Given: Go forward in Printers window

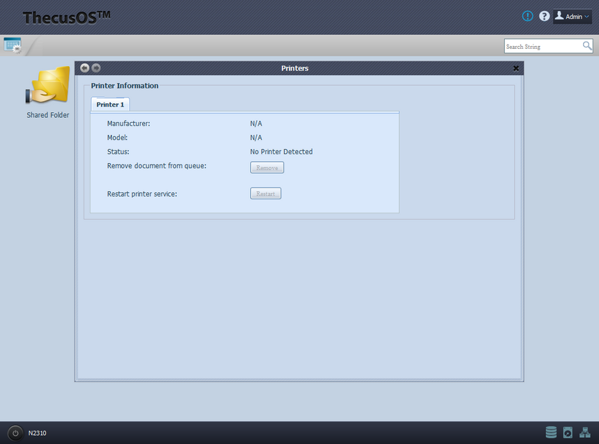Looking at the screenshot, I should [96, 68].
